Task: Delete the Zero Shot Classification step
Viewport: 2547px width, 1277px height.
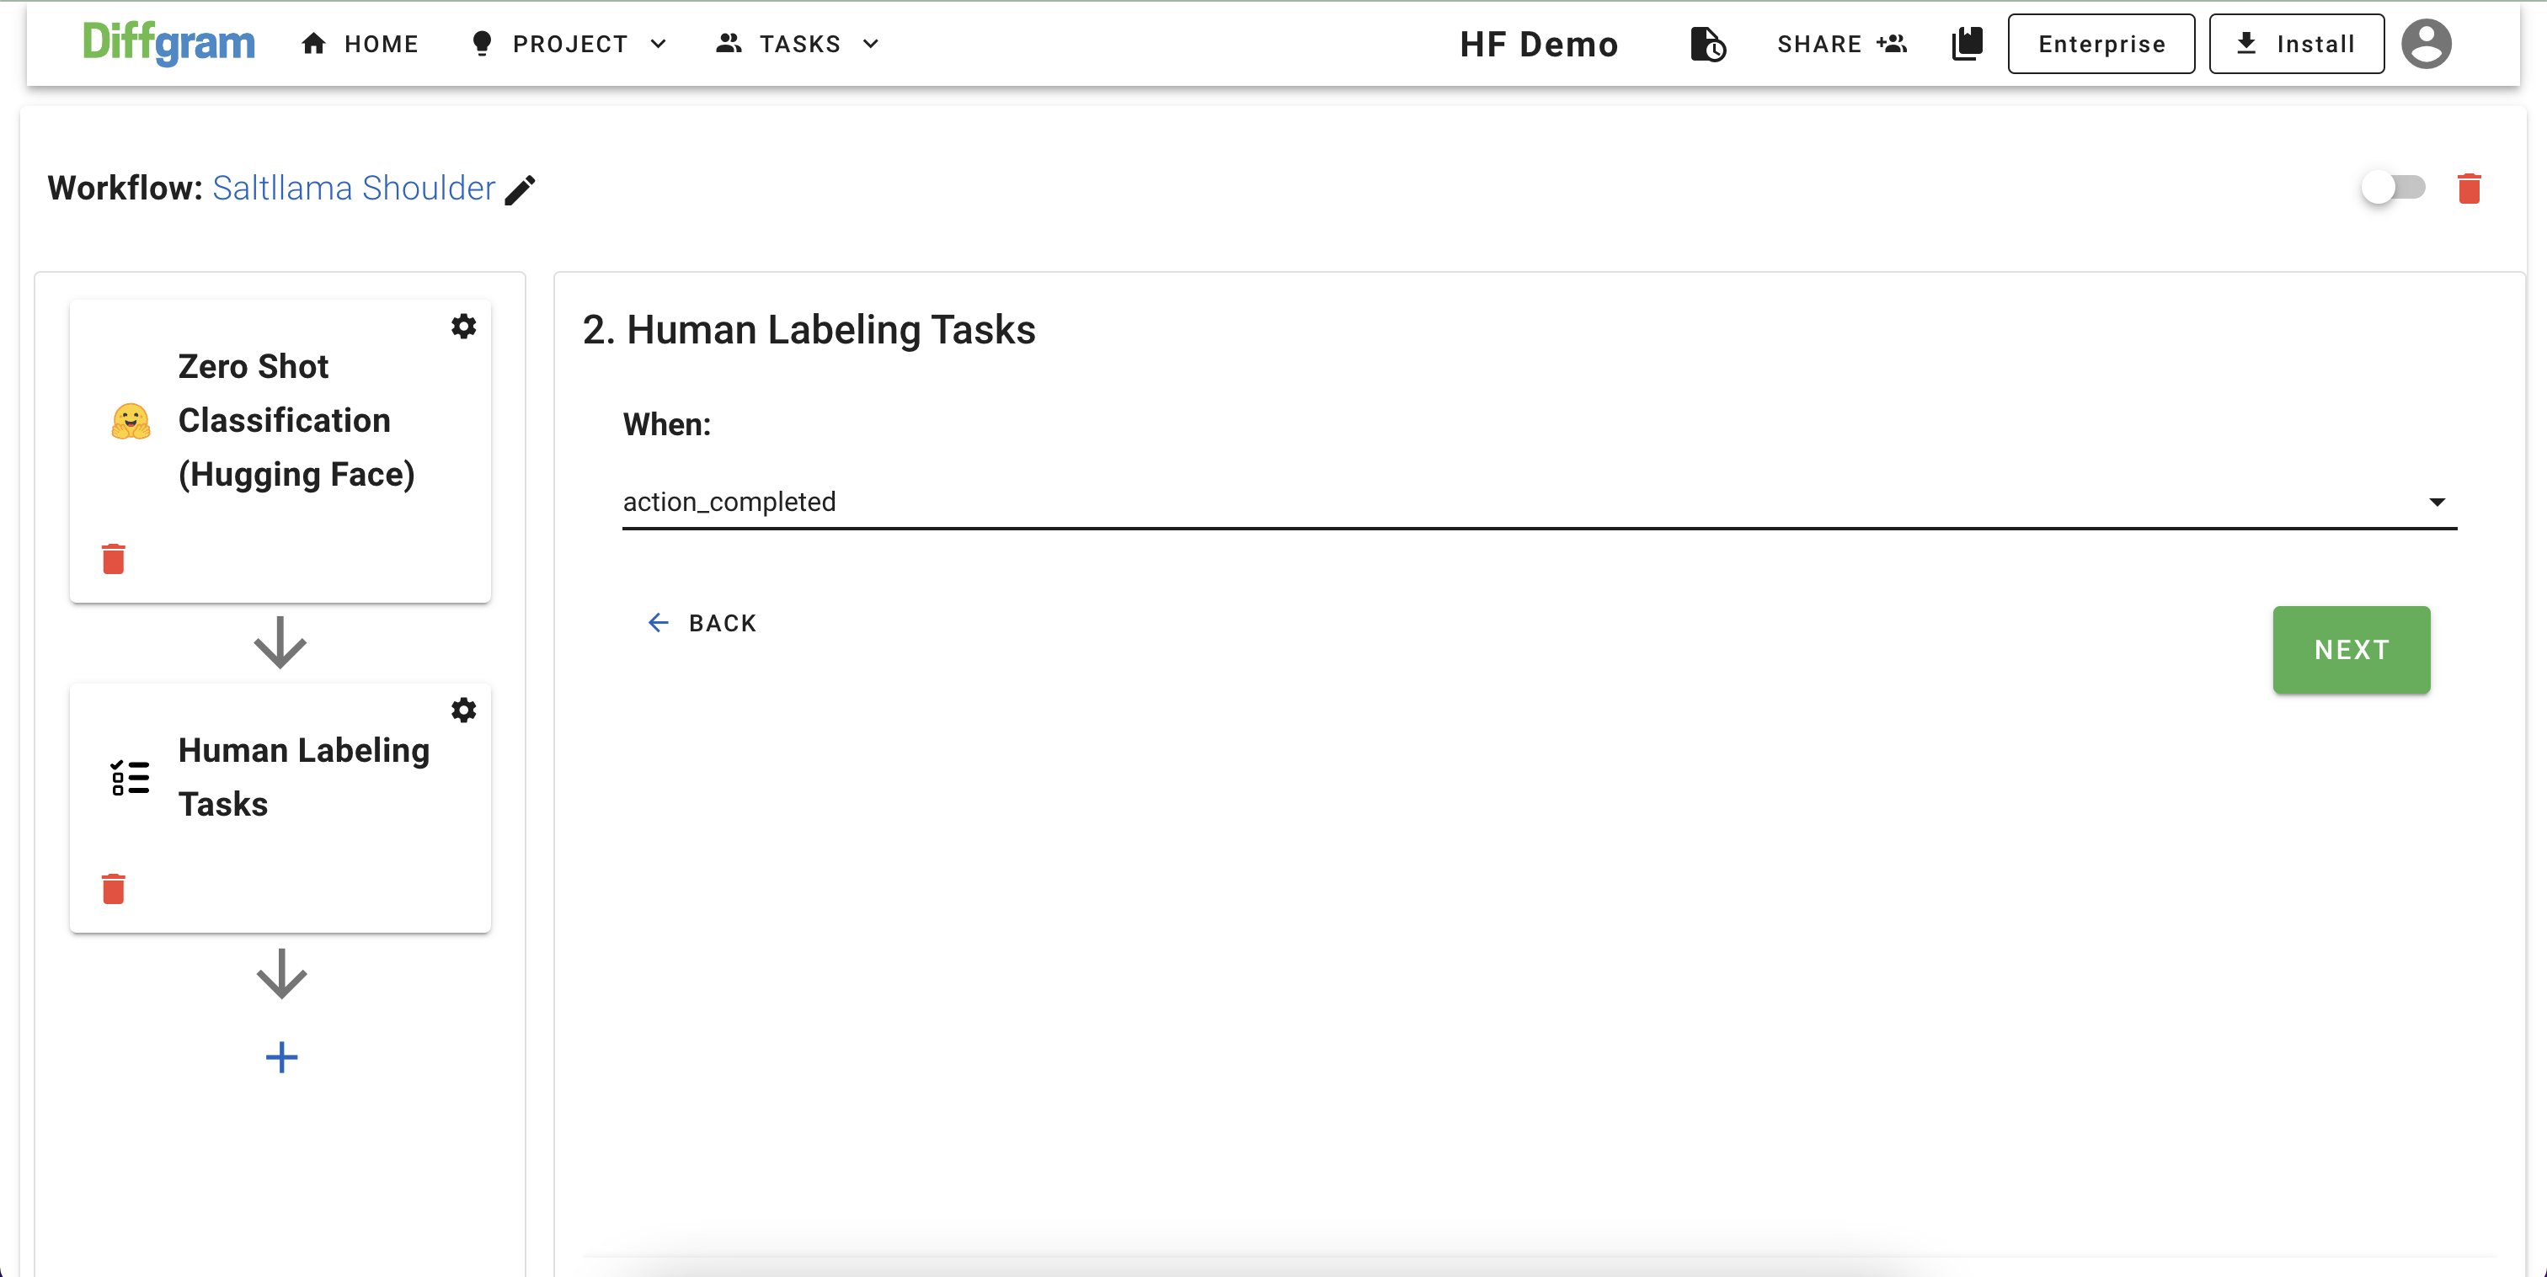Action: coord(114,558)
